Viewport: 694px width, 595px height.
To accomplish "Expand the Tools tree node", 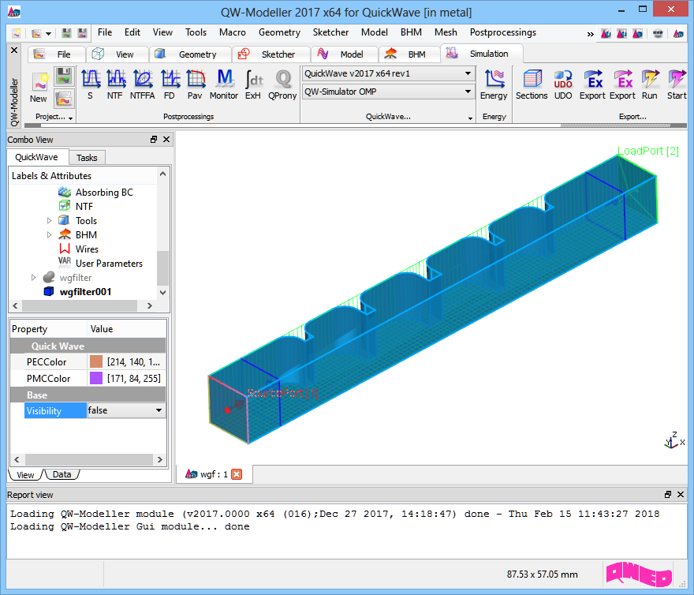I will (50, 221).
